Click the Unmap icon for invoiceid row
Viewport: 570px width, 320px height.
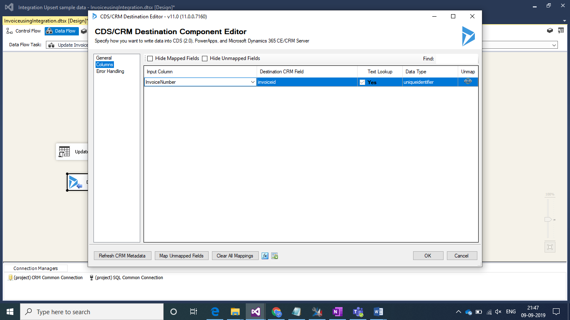(x=468, y=82)
